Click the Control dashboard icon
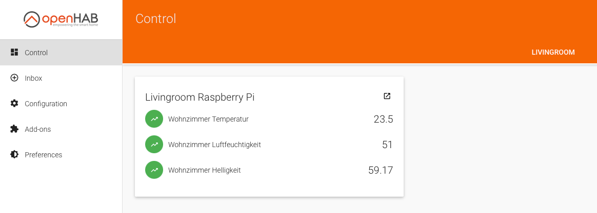The image size is (597, 213). click(14, 53)
